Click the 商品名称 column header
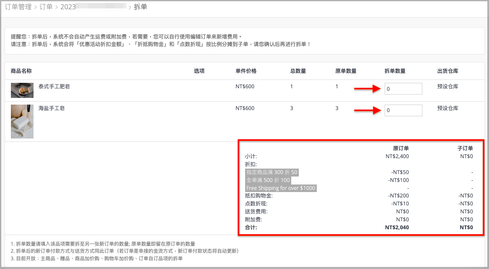Viewport: 489px width, 269px height. [x=21, y=71]
